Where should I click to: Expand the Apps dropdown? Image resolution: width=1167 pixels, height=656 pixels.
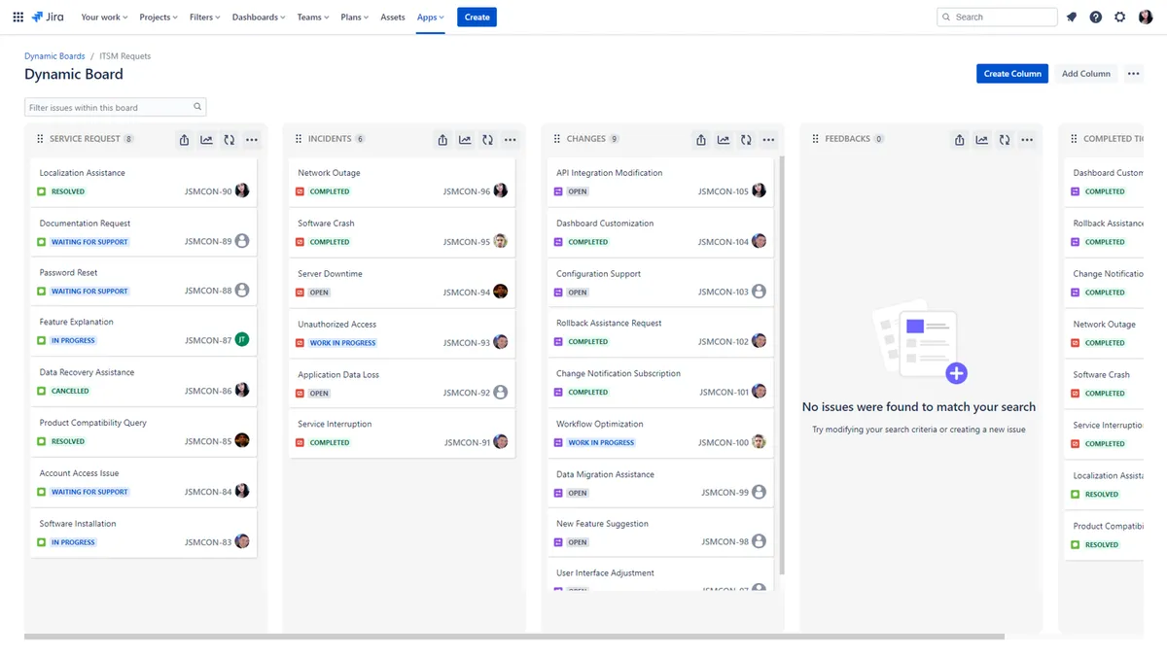click(430, 17)
